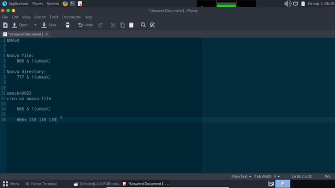Switch to Untitled-1.0 RGB taskbar window

pos(97,184)
